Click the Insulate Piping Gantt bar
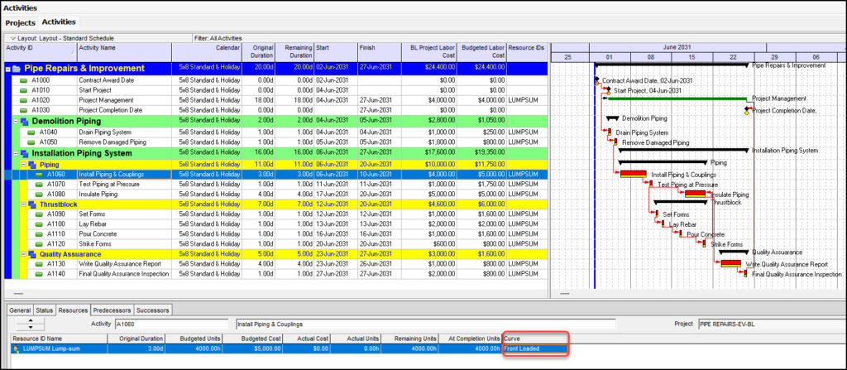 695,194
